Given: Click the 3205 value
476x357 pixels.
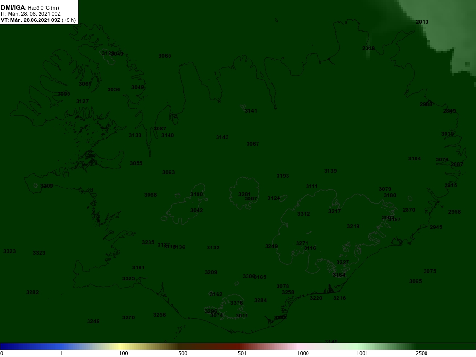Looking at the screenshot, I should tap(47, 186).
